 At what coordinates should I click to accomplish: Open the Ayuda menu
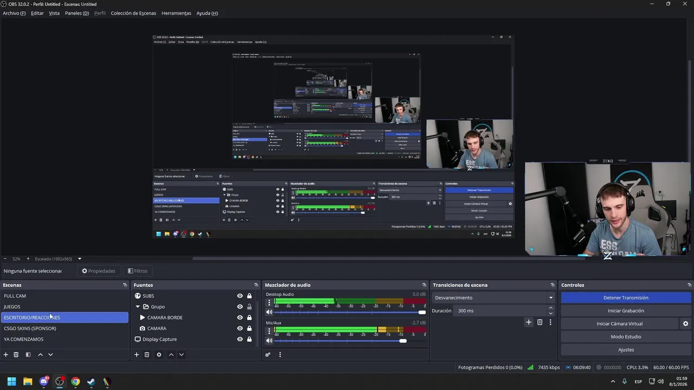(207, 13)
